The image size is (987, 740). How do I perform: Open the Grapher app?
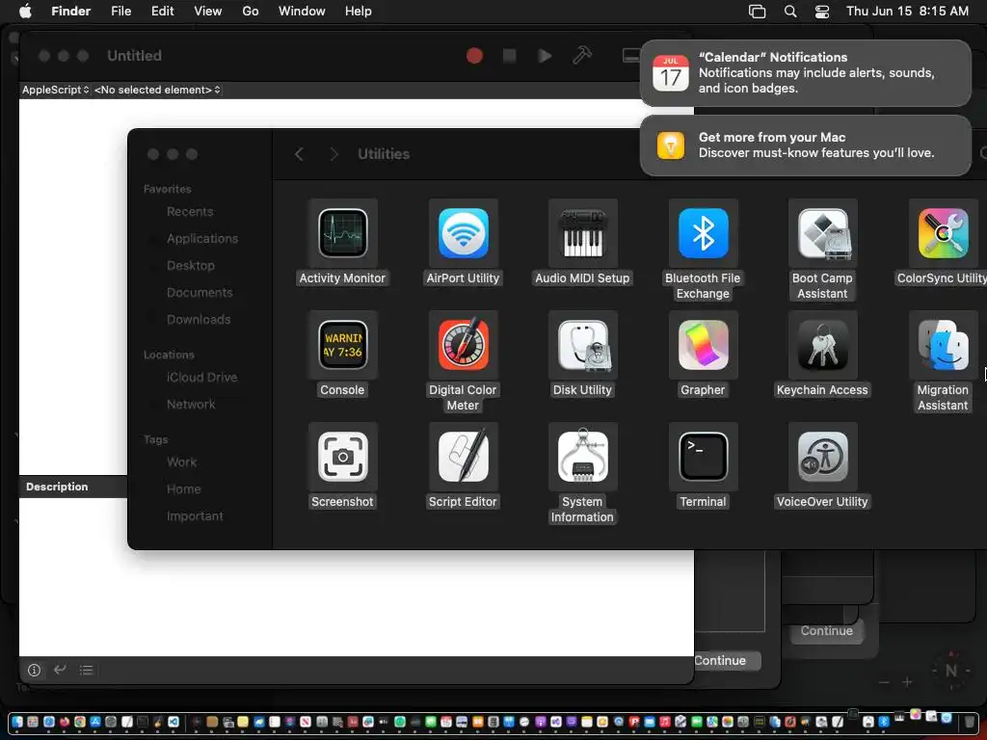(703, 345)
